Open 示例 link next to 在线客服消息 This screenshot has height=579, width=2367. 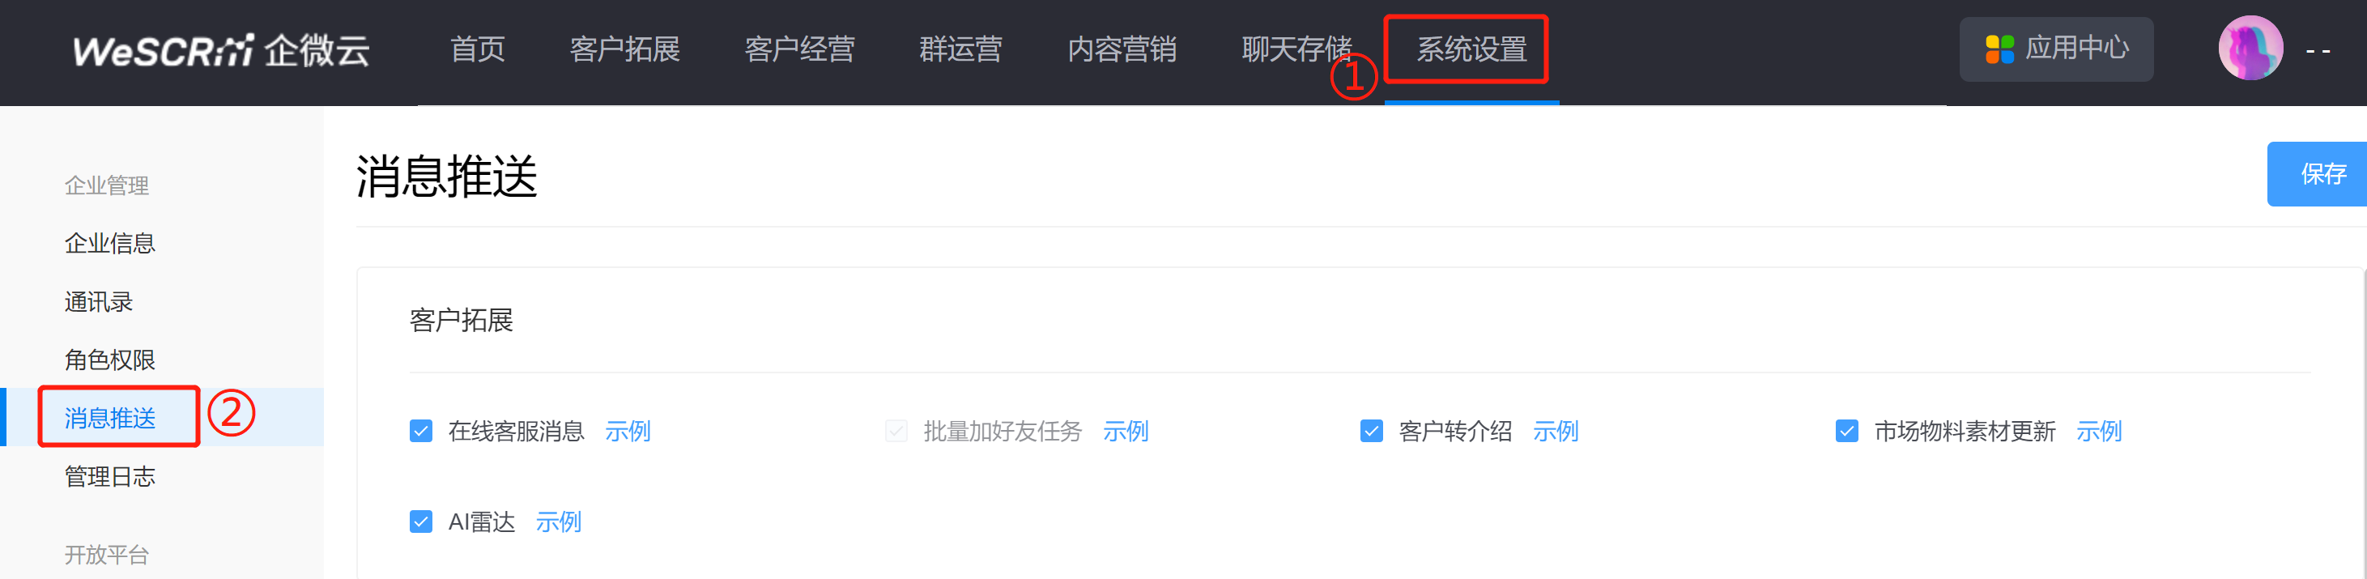coord(628,431)
